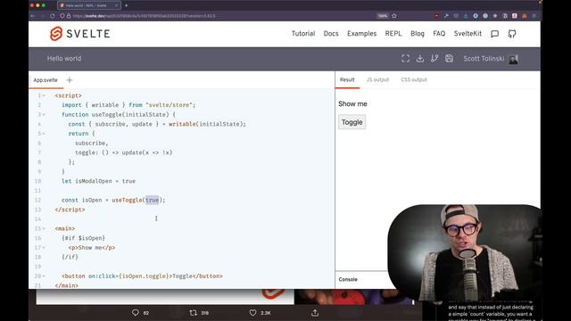Click the 'toggle: () => update' line

[x=124, y=152]
